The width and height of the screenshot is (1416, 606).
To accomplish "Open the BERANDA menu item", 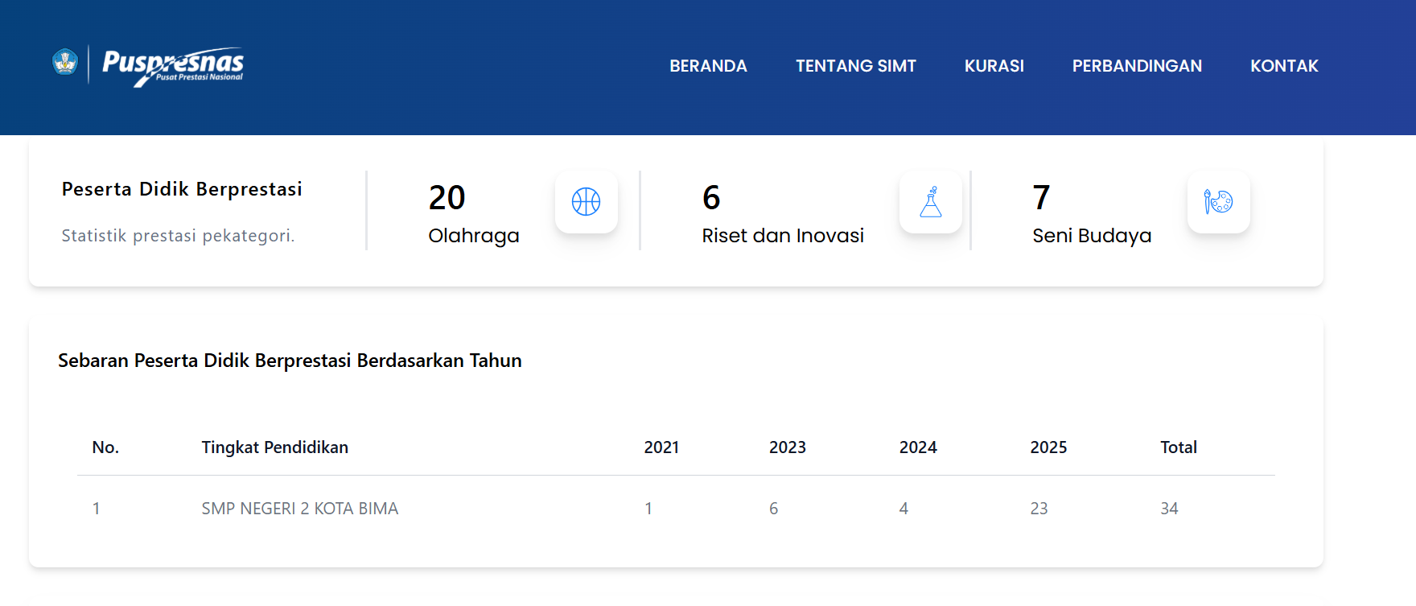I will 708,66.
